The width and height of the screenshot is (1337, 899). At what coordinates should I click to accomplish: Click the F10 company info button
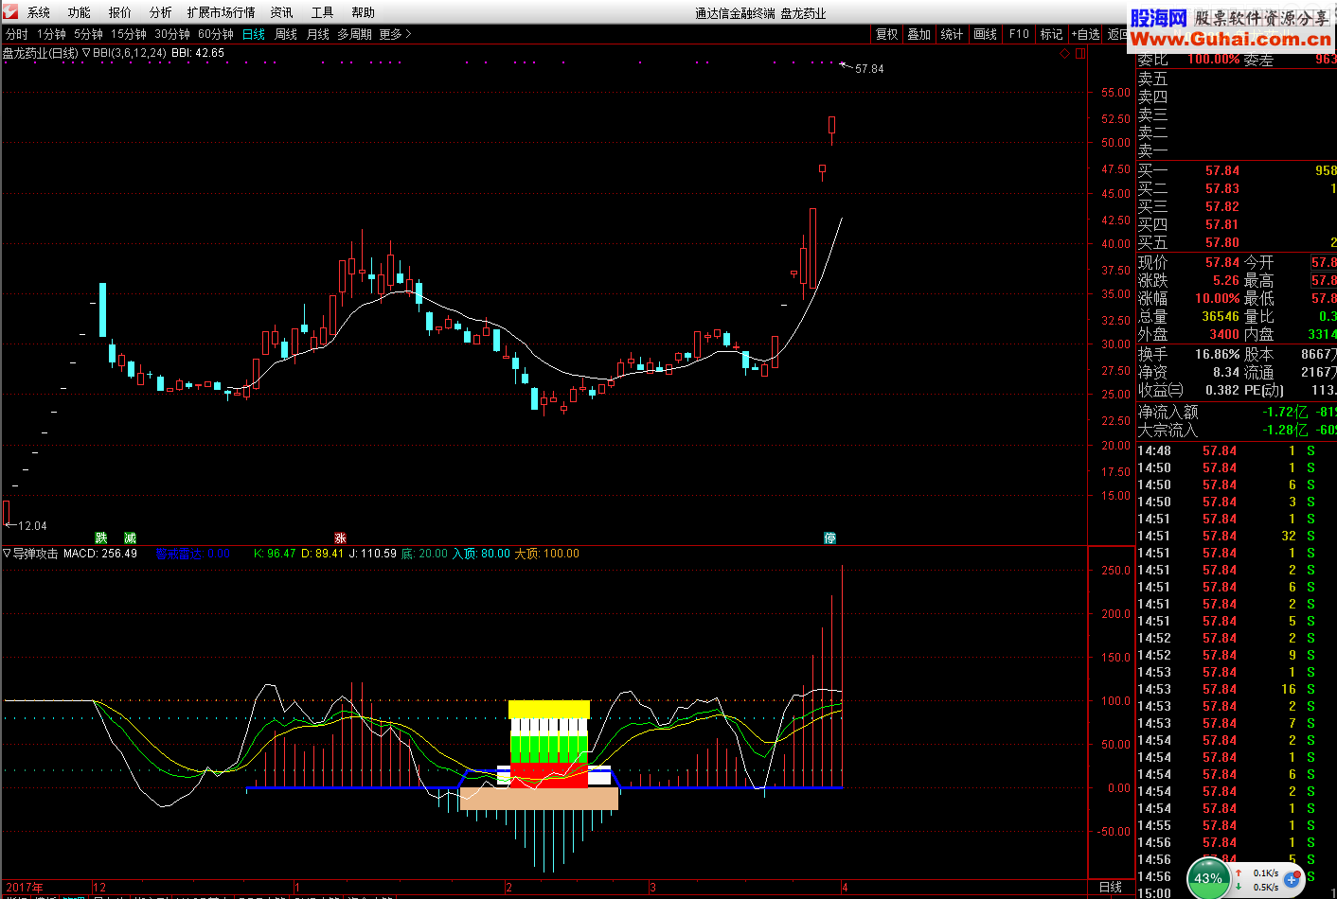click(x=1019, y=34)
